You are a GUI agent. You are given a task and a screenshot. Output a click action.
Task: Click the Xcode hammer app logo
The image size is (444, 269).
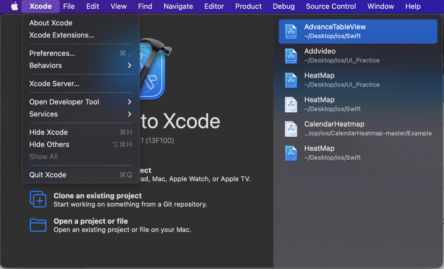[x=155, y=69]
